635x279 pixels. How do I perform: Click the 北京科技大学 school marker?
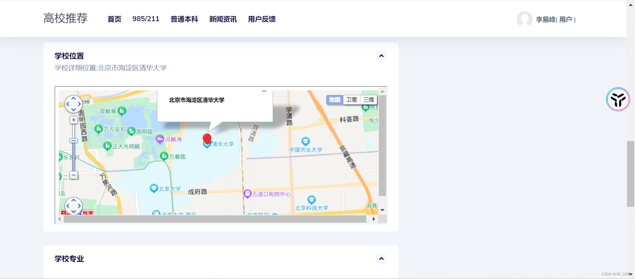(x=311, y=200)
